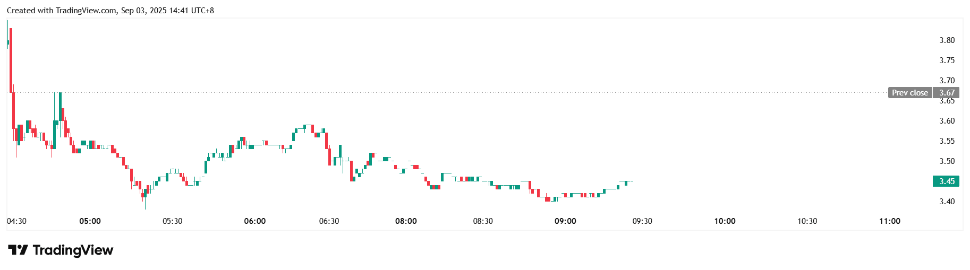Click the 09:30 time axis label
The image size is (970, 270).
[x=642, y=221]
